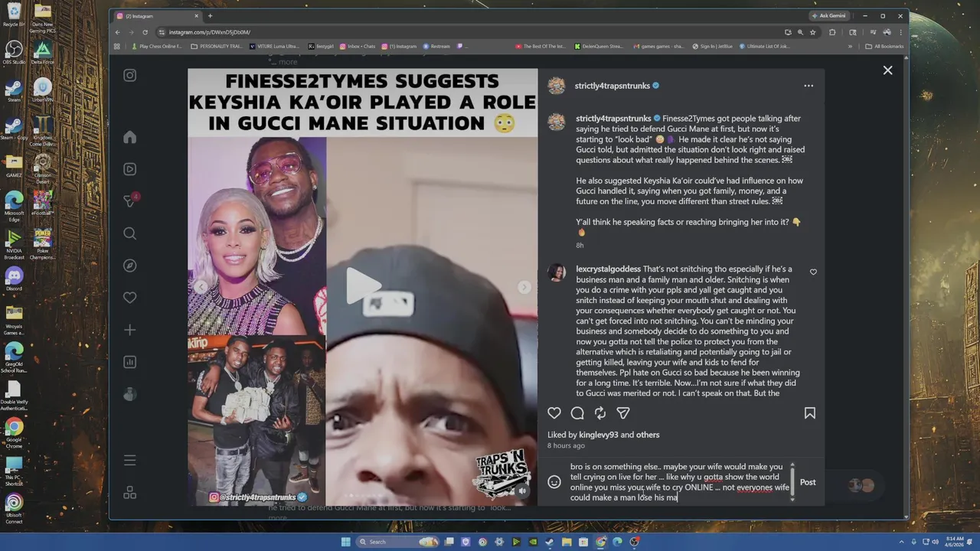
Task: Go to Instagram Home in the sidebar
Action: [130, 137]
